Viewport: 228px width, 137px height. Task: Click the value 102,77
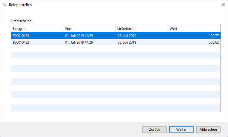(x=214, y=36)
